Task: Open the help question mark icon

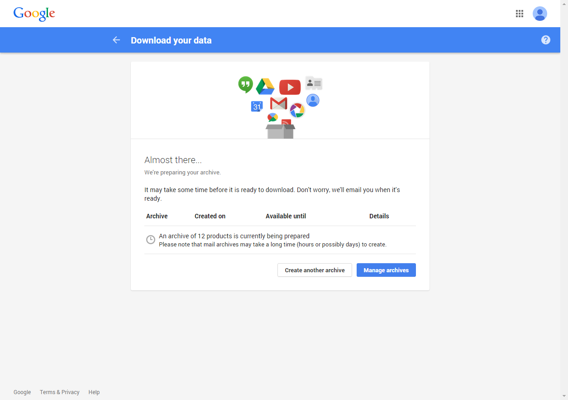Action: click(x=546, y=40)
